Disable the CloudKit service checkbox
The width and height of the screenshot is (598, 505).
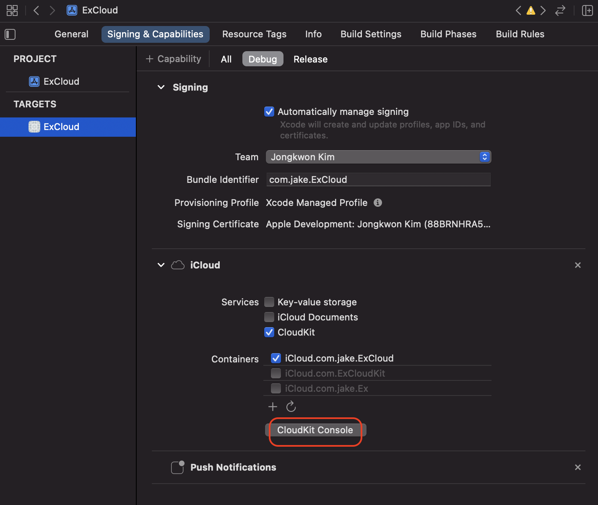[269, 332]
